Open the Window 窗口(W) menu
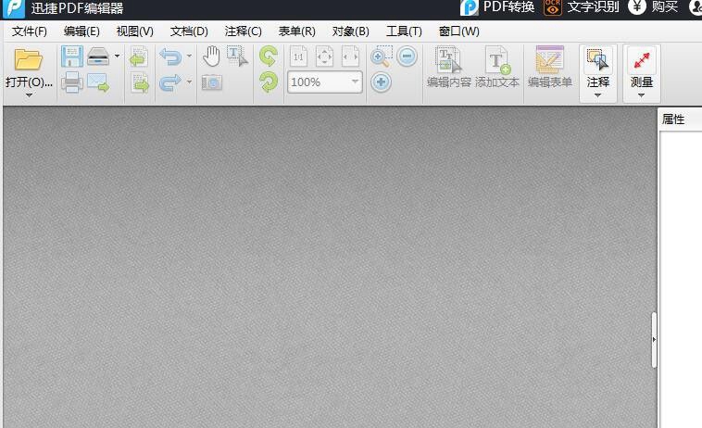Screen dimensions: 702x428 459,31
